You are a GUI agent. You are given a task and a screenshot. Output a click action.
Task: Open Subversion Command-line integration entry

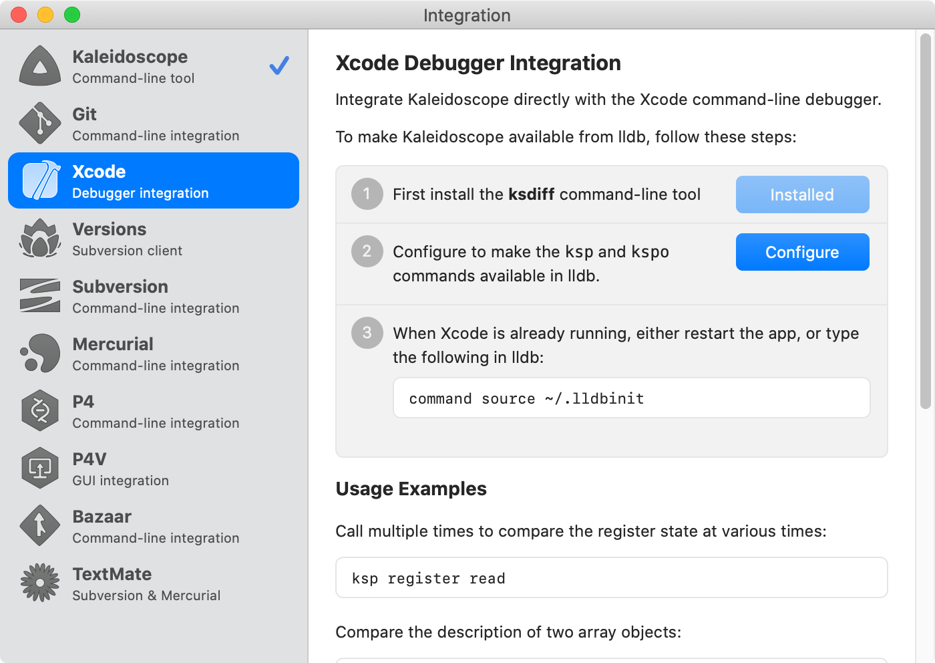[x=155, y=297]
